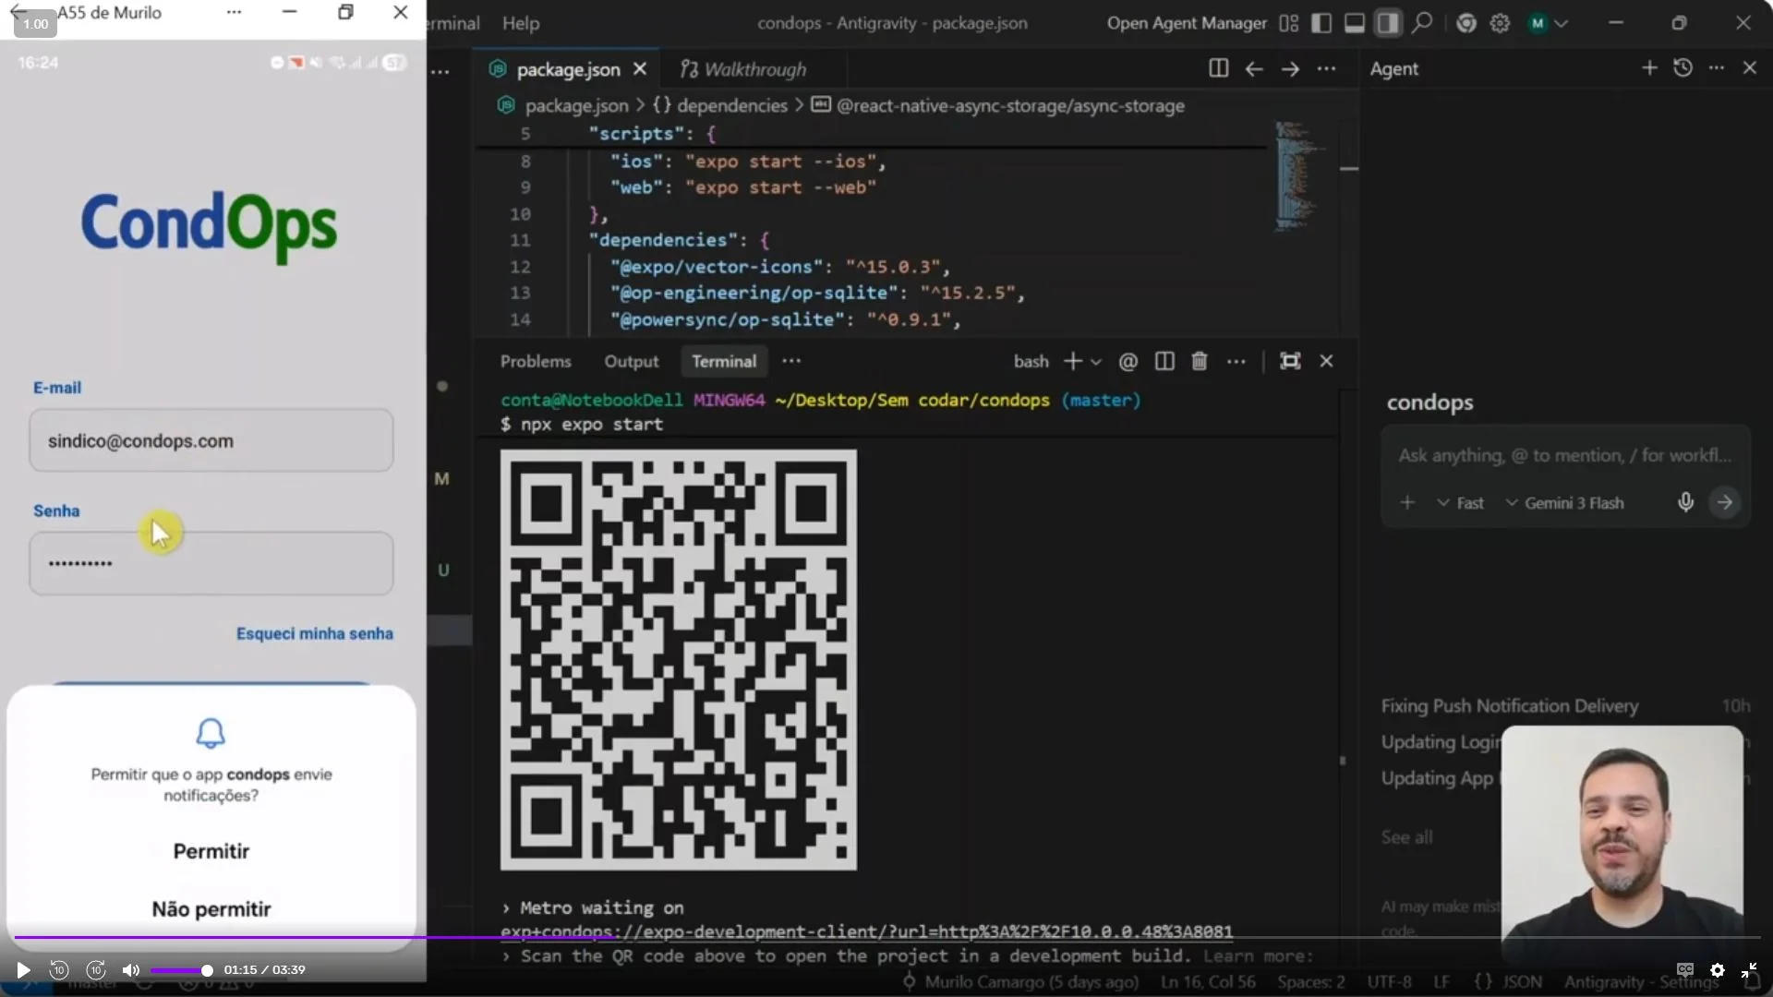Screen dimensions: 1773x997
Task: Expand the new terminal profile dropdown
Action: click(1096, 362)
